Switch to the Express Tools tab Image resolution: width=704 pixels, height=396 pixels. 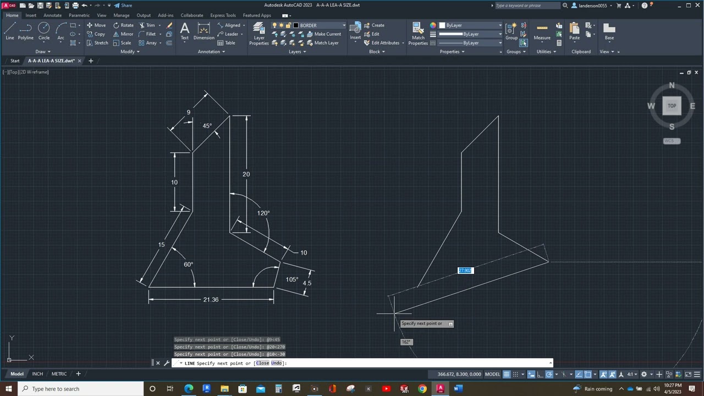coord(223,15)
